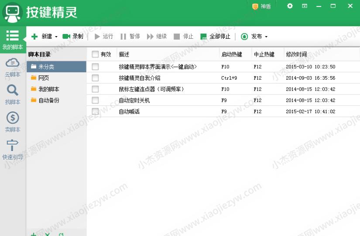Select the 网页 folder in the directory
Screen dimensions: 360x236
56,78
